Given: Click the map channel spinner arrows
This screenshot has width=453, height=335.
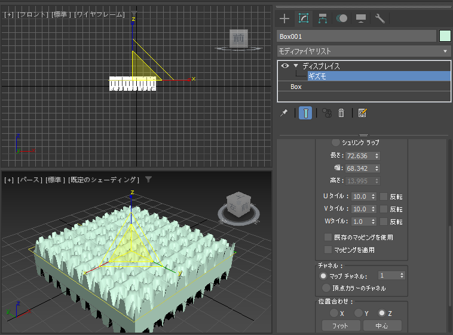Looking at the screenshot, I should (402, 275).
